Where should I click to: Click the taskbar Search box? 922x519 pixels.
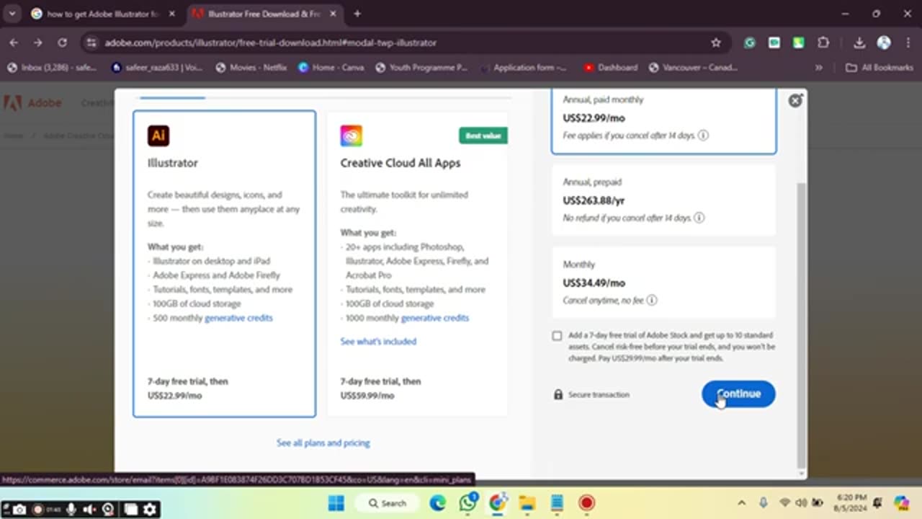coord(388,502)
